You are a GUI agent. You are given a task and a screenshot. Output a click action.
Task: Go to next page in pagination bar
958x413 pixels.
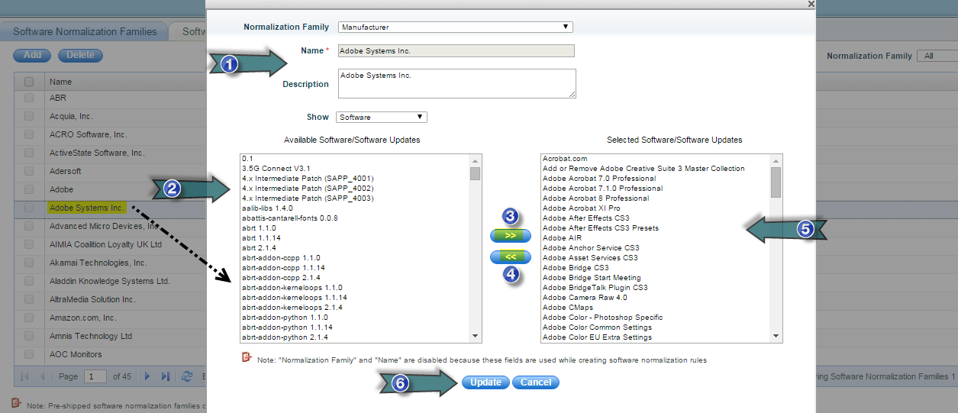click(147, 376)
